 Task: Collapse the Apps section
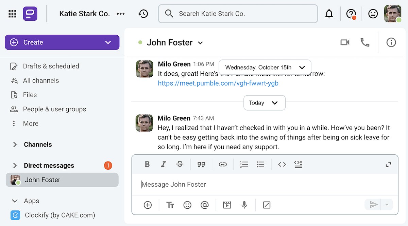click(15, 201)
